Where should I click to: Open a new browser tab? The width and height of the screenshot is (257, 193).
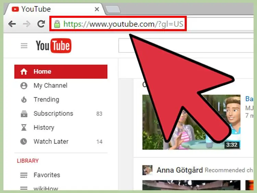(x=113, y=9)
